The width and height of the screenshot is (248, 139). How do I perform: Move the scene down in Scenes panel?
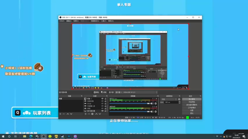click(71, 114)
